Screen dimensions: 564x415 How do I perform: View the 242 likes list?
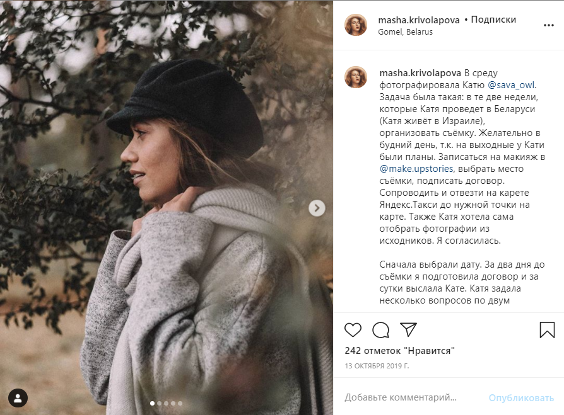[x=399, y=350]
